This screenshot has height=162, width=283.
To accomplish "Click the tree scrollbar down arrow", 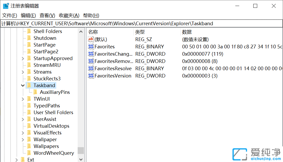I will 81,159.
